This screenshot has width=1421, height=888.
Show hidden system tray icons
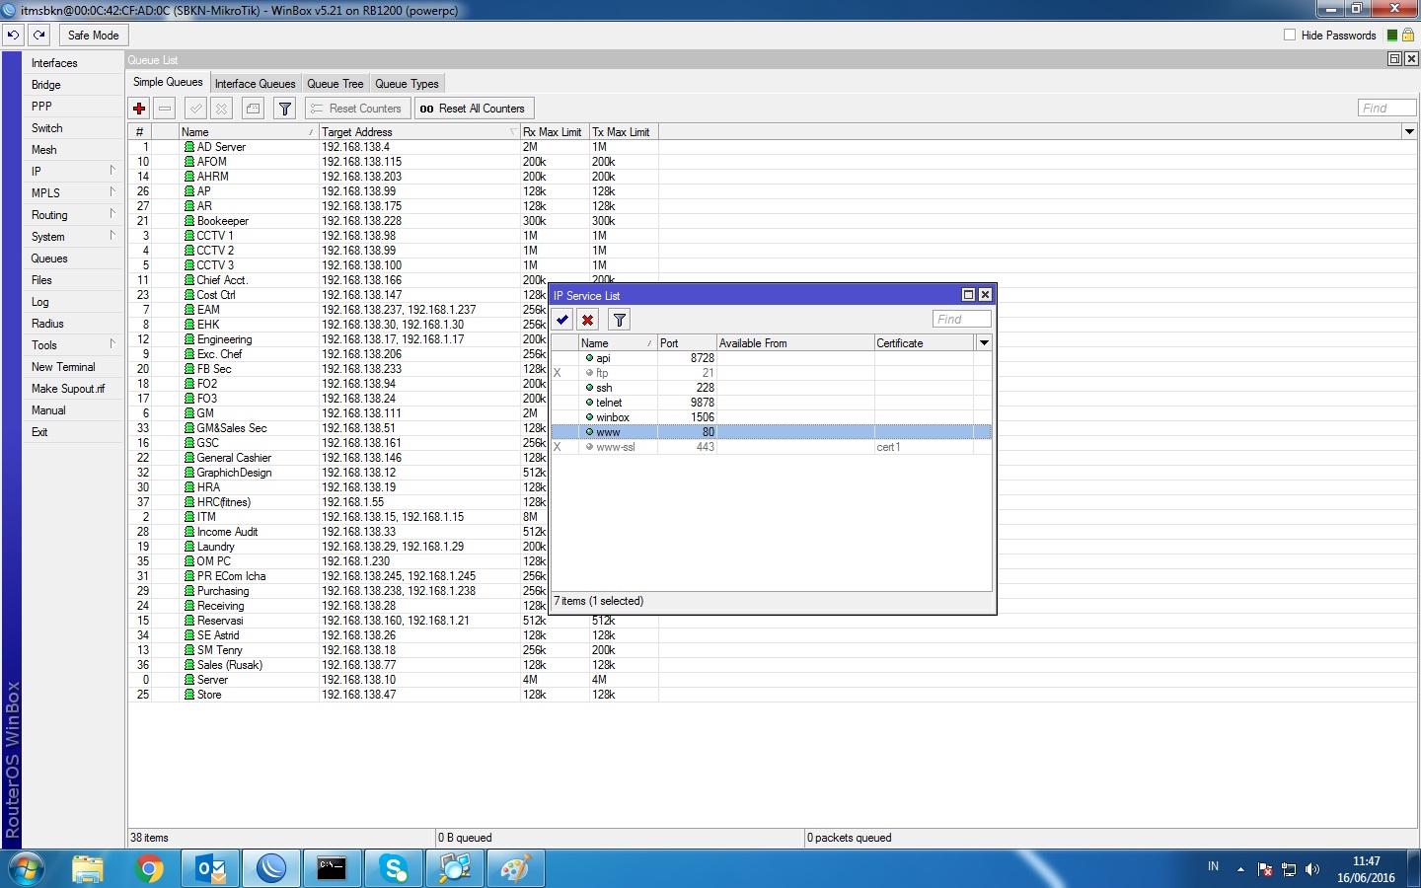[x=1240, y=869]
